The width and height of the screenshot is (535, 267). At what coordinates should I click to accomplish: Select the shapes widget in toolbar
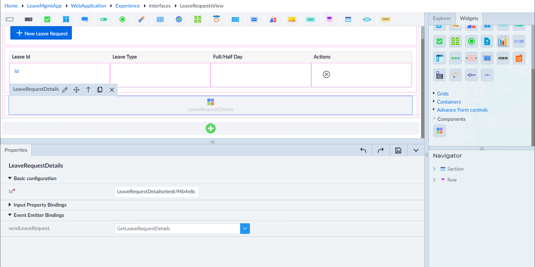click(x=273, y=19)
